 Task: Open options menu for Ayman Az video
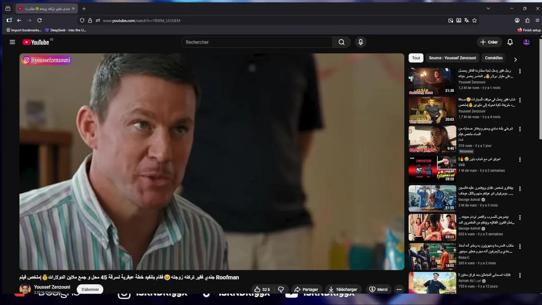click(520, 275)
